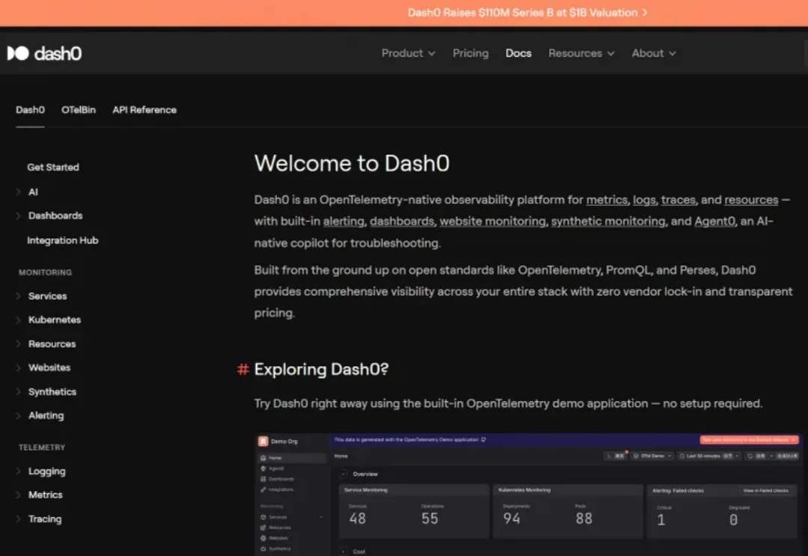This screenshot has height=556, width=808.
Task: Open Websites from the demo sidebar
Action: point(263,538)
